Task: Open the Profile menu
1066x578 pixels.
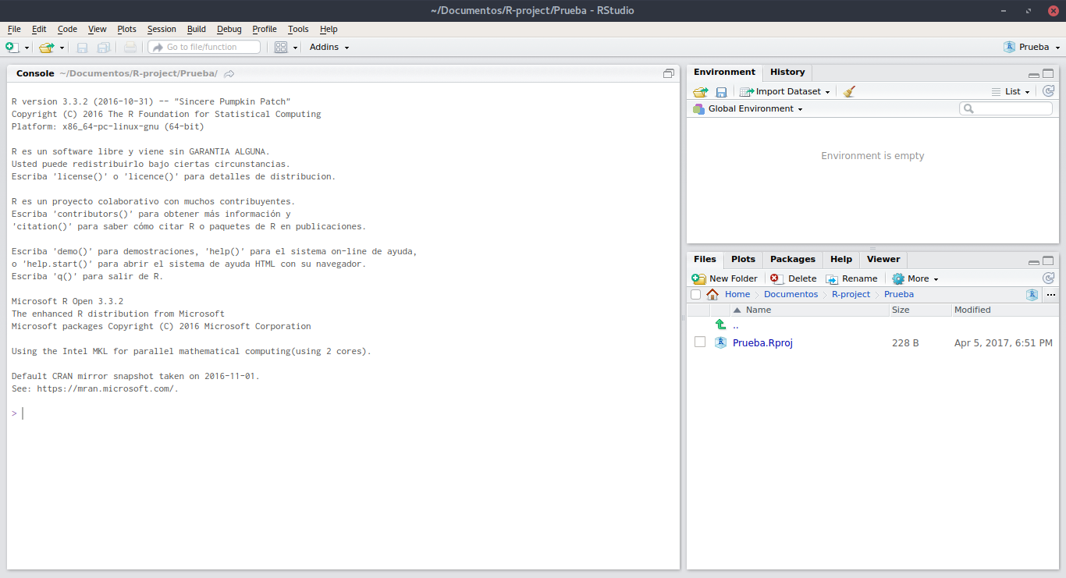Action: coord(265,29)
